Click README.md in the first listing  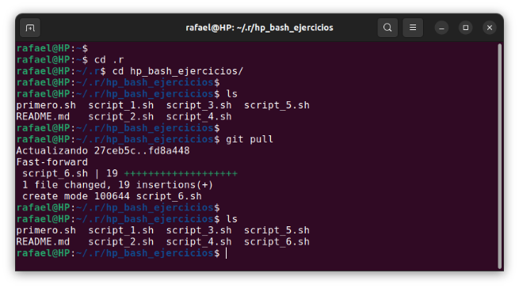[x=43, y=117]
